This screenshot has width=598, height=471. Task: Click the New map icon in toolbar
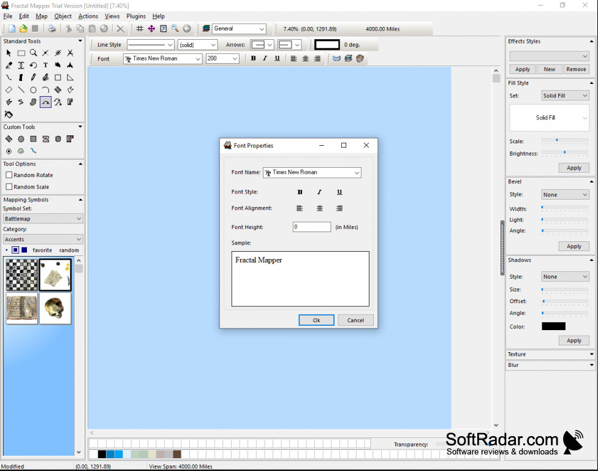pyautogui.click(x=12, y=29)
